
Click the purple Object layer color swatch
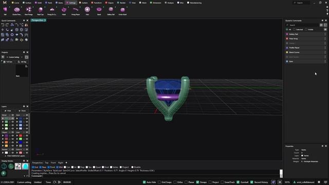click(6, 136)
